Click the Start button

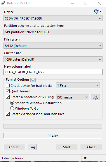67,147
